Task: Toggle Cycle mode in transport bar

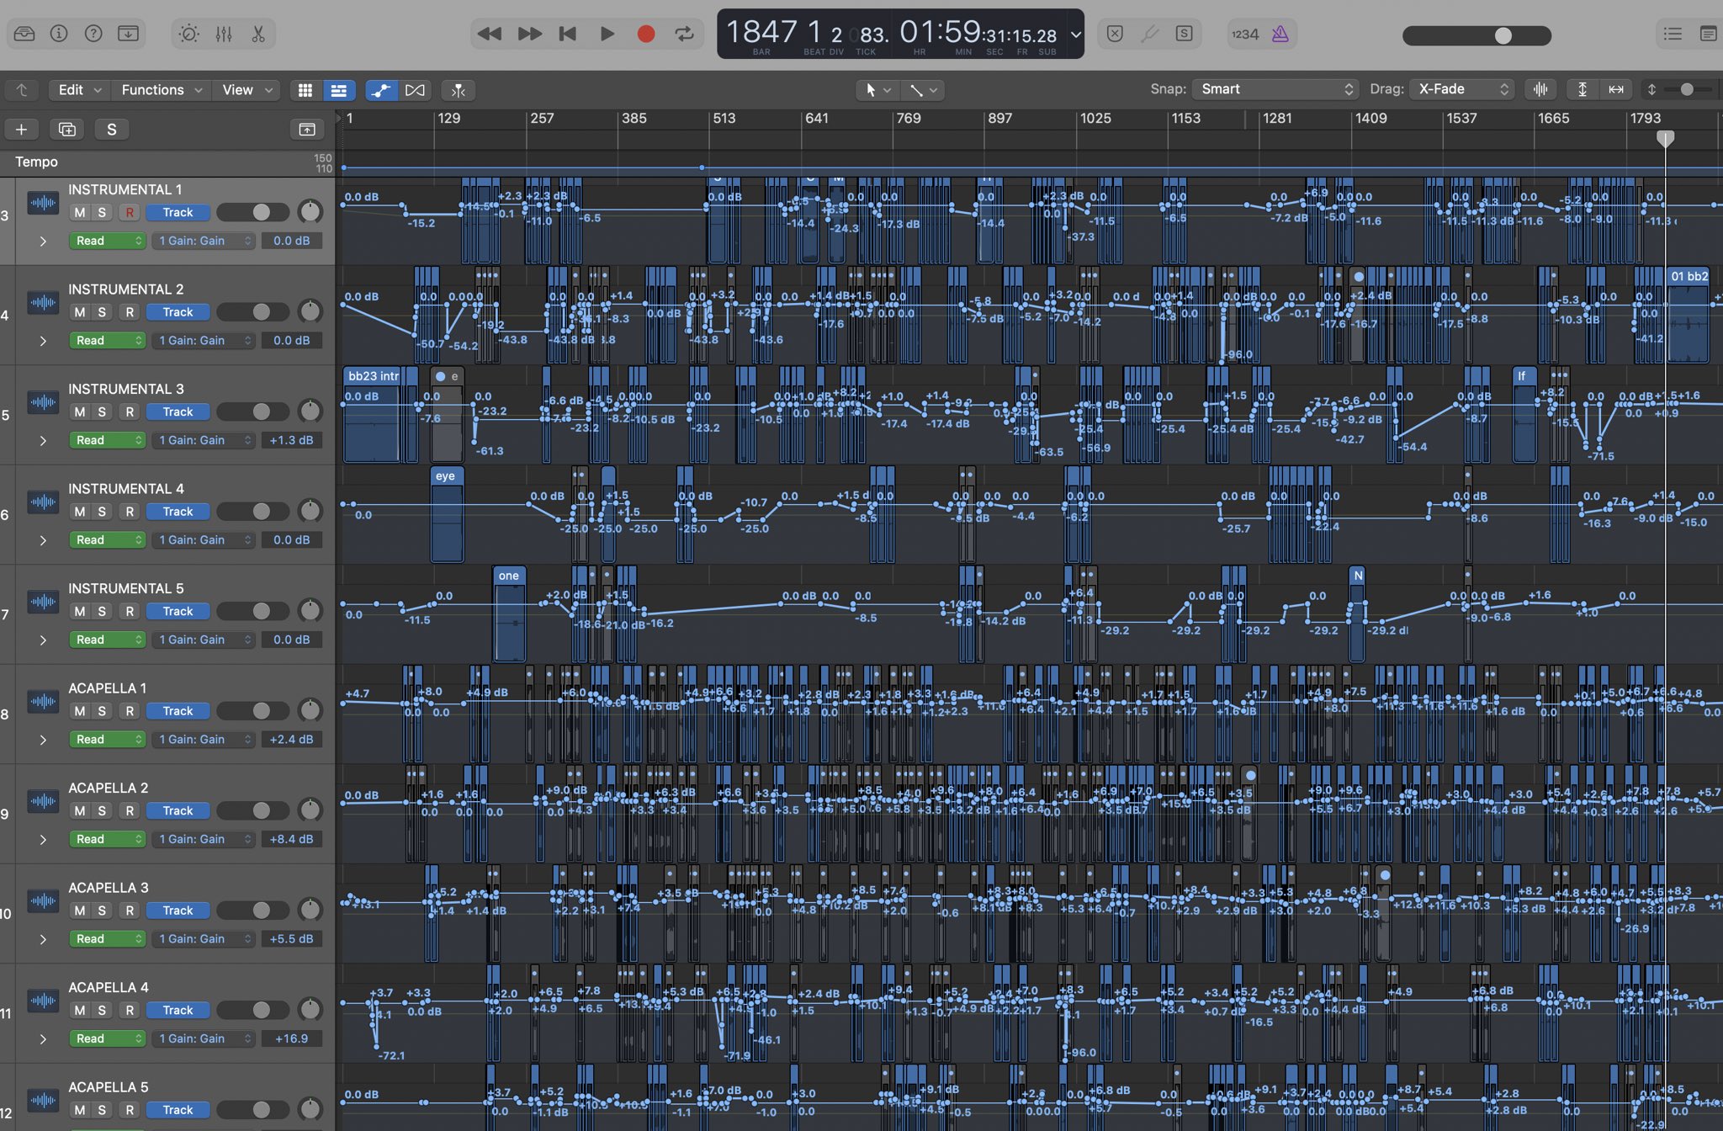Action: point(684,34)
